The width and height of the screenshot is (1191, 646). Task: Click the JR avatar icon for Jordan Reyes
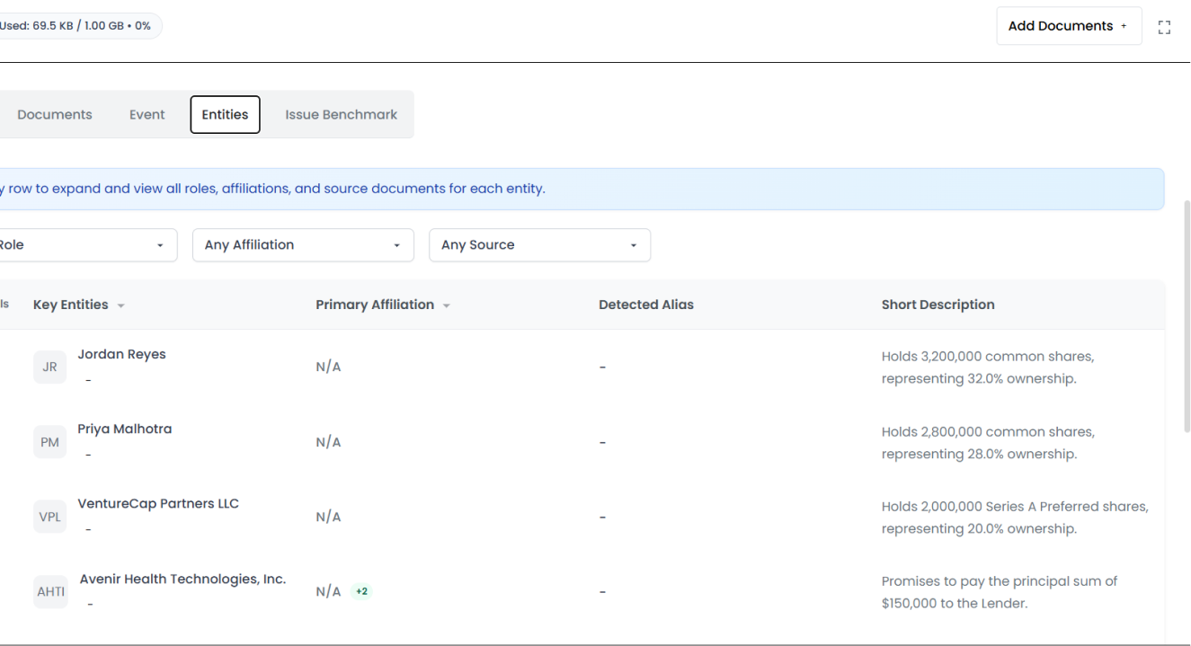[49, 367]
